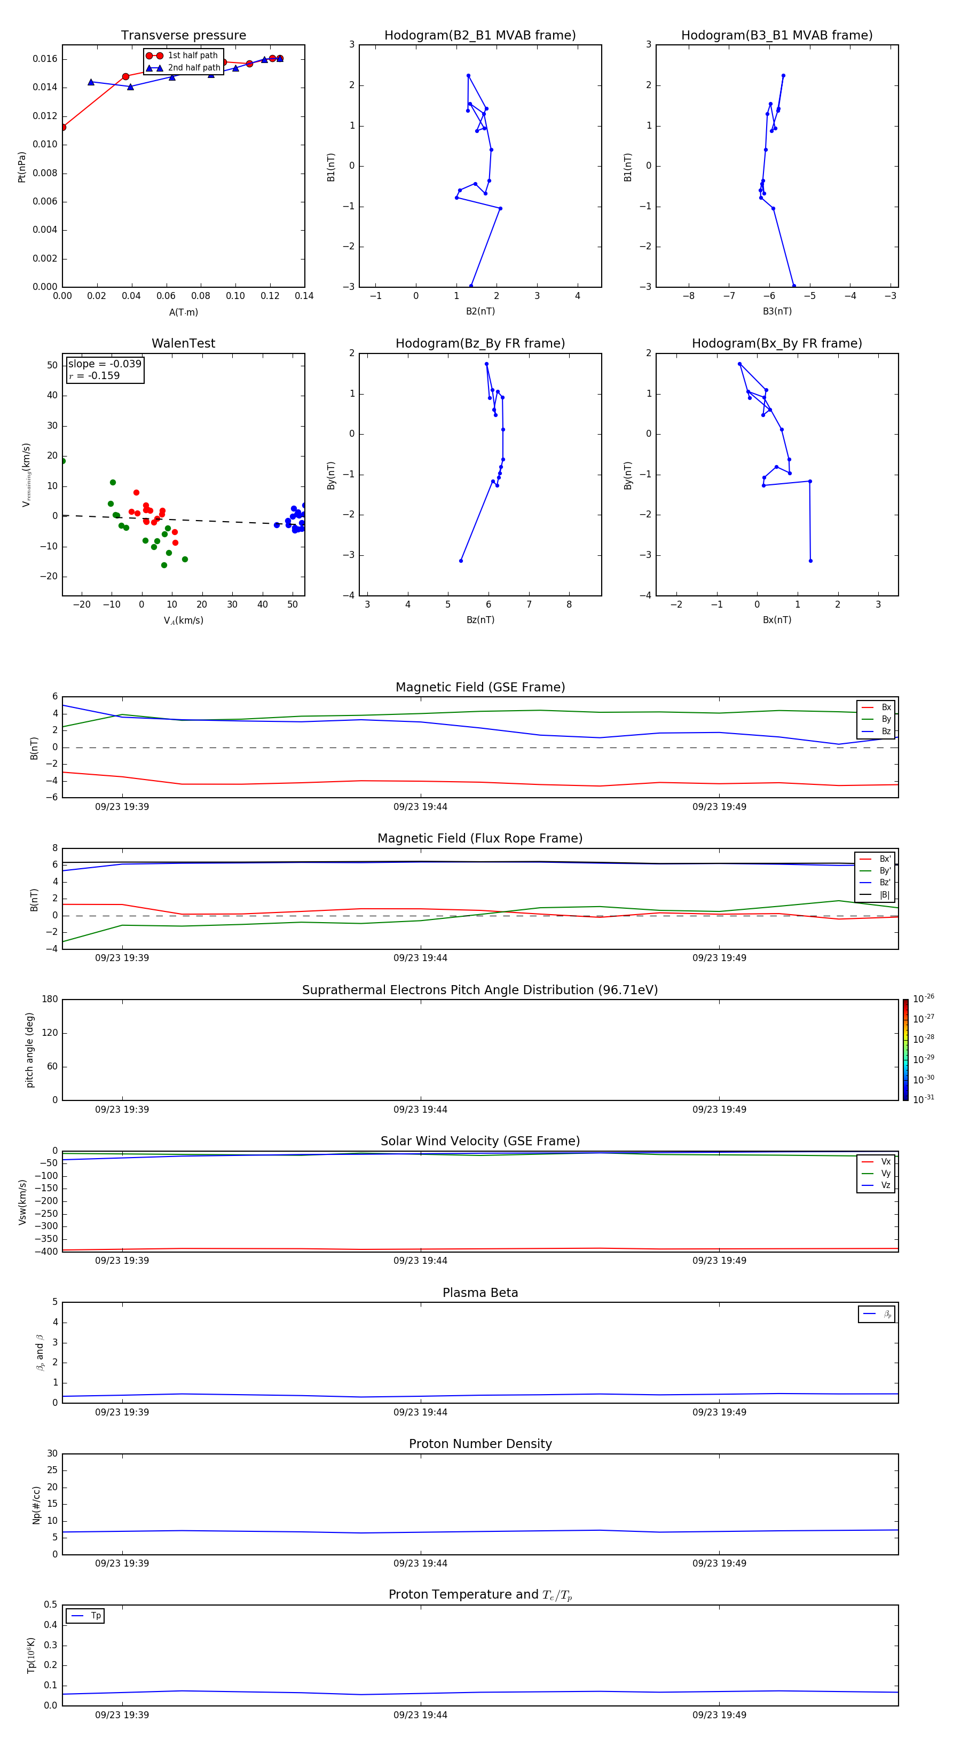
Task: Click the 'WalenTest' plot title
Action: pyautogui.click(x=183, y=343)
